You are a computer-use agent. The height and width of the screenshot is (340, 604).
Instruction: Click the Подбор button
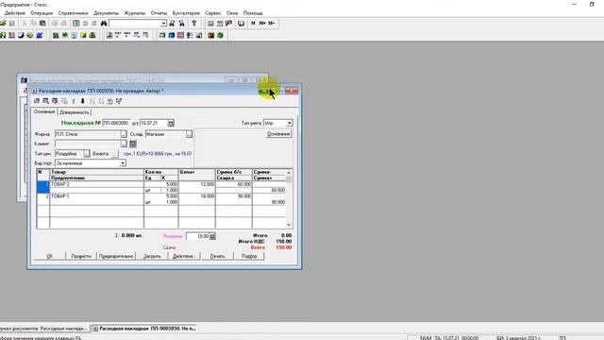pos(249,256)
